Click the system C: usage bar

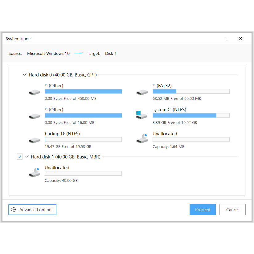pos(191,115)
